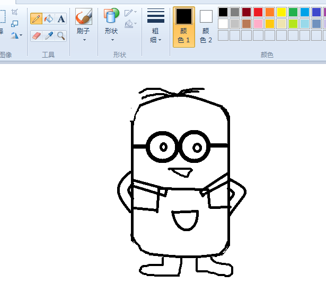
Task: Activate the 颜色 1 color button
Action: [184, 27]
